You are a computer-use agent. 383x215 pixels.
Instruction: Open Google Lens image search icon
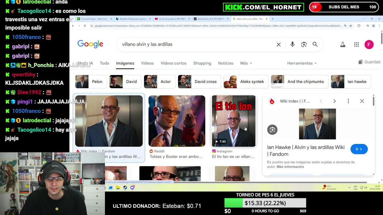(x=304, y=44)
